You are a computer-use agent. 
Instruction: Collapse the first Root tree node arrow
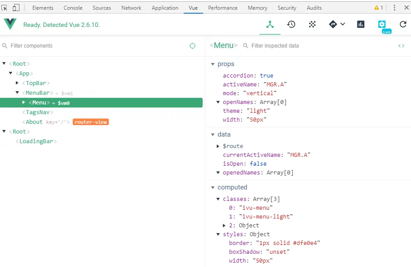pyautogui.click(x=4, y=63)
